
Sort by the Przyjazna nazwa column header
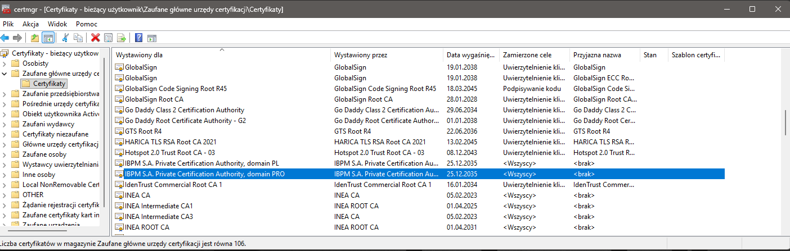605,55
